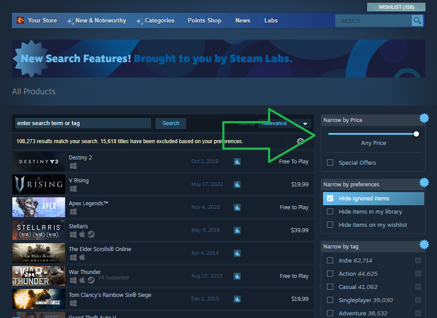Open the Apex Legends capsule thumbnail
Image resolution: width=437 pixels, height=318 pixels.
tap(39, 207)
